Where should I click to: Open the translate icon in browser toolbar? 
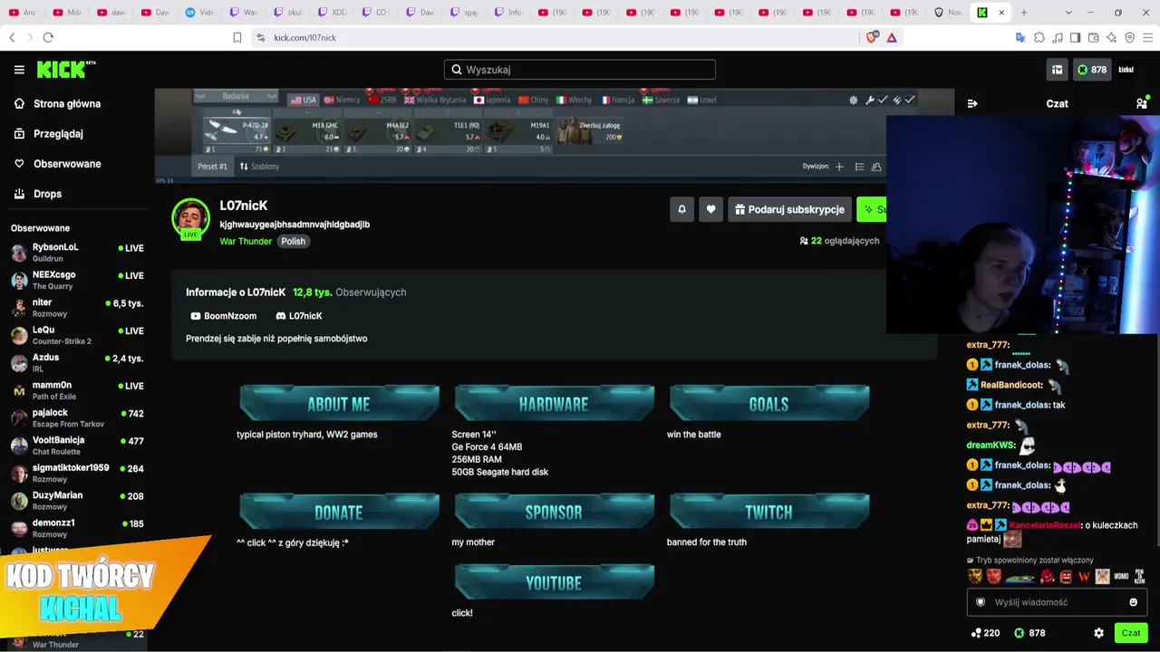(1020, 37)
